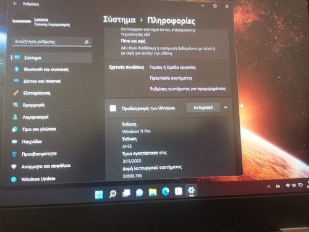The image size is (309, 232).
Task: Launch Chat icon on taskbar
Action: tap(140, 192)
